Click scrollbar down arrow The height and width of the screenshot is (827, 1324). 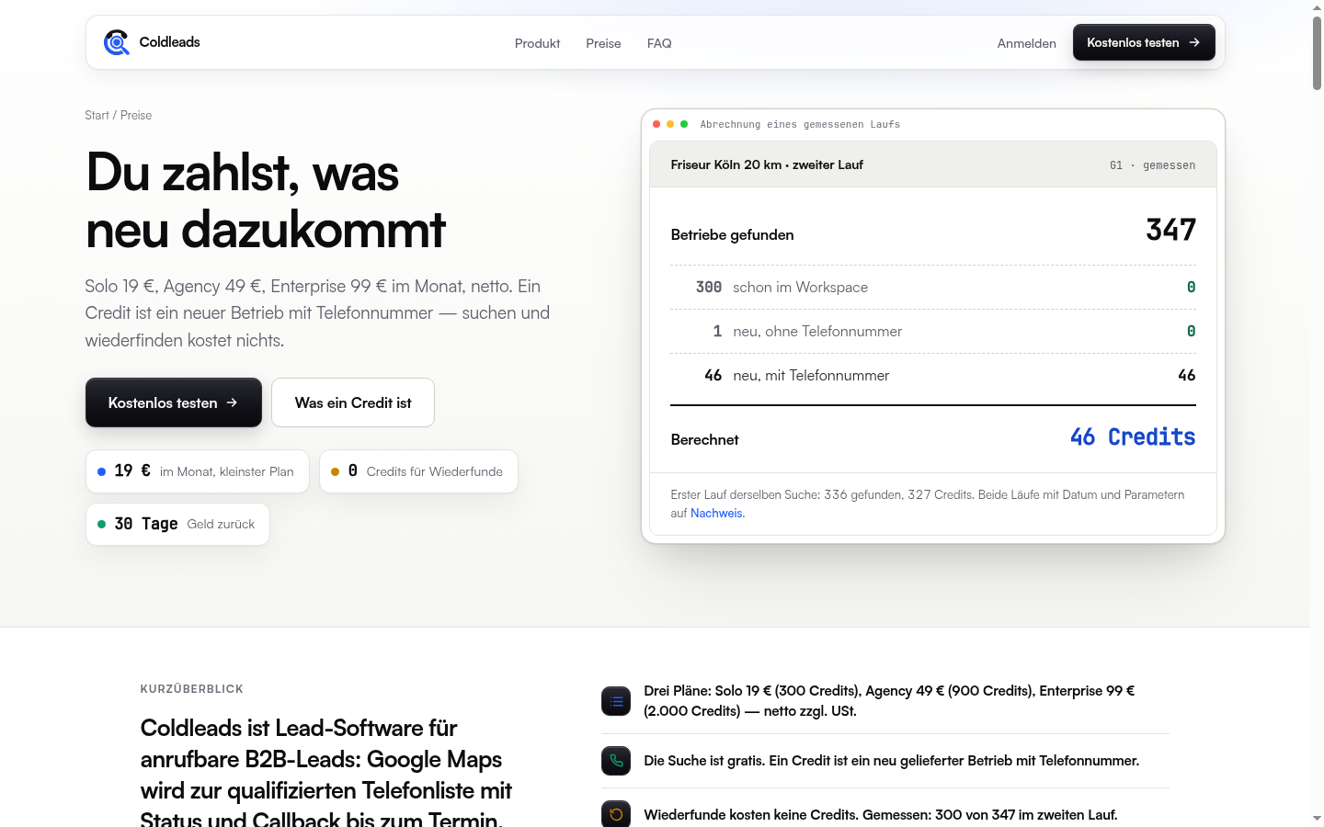point(1317,818)
